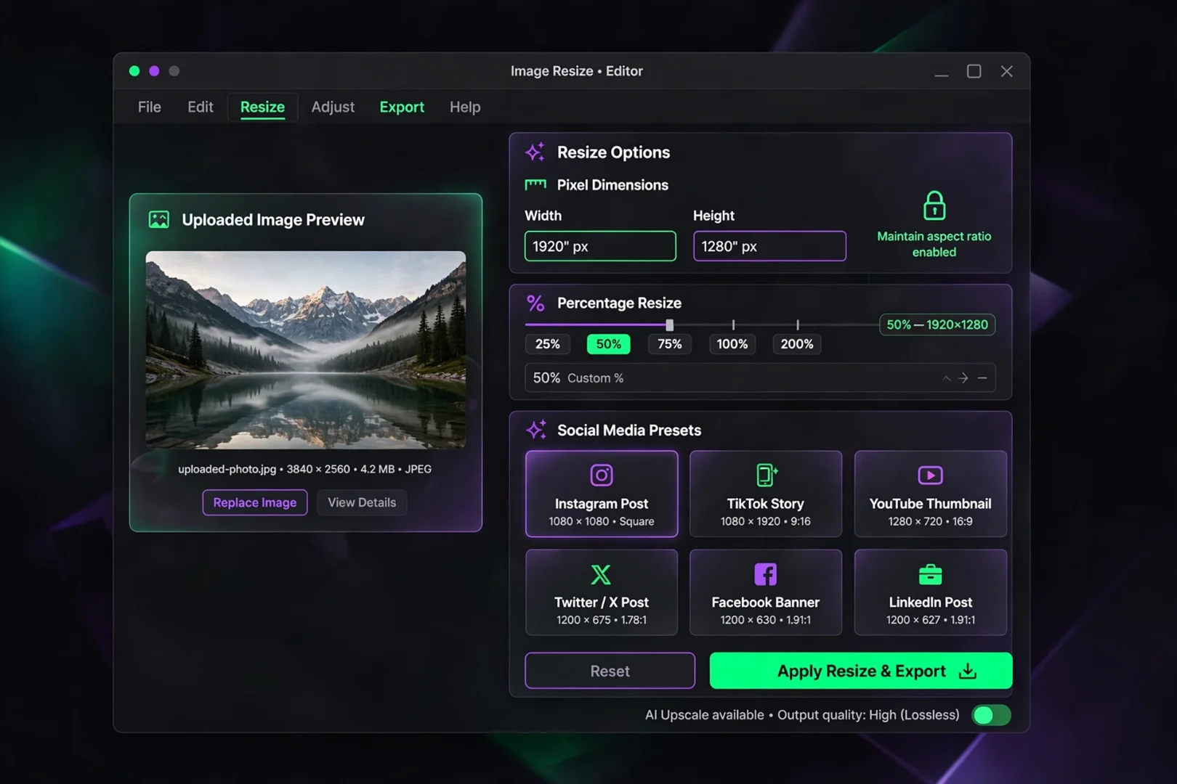The width and height of the screenshot is (1177, 784).
Task: Click "Maintain aspect ratio enabled" label
Action: click(934, 244)
